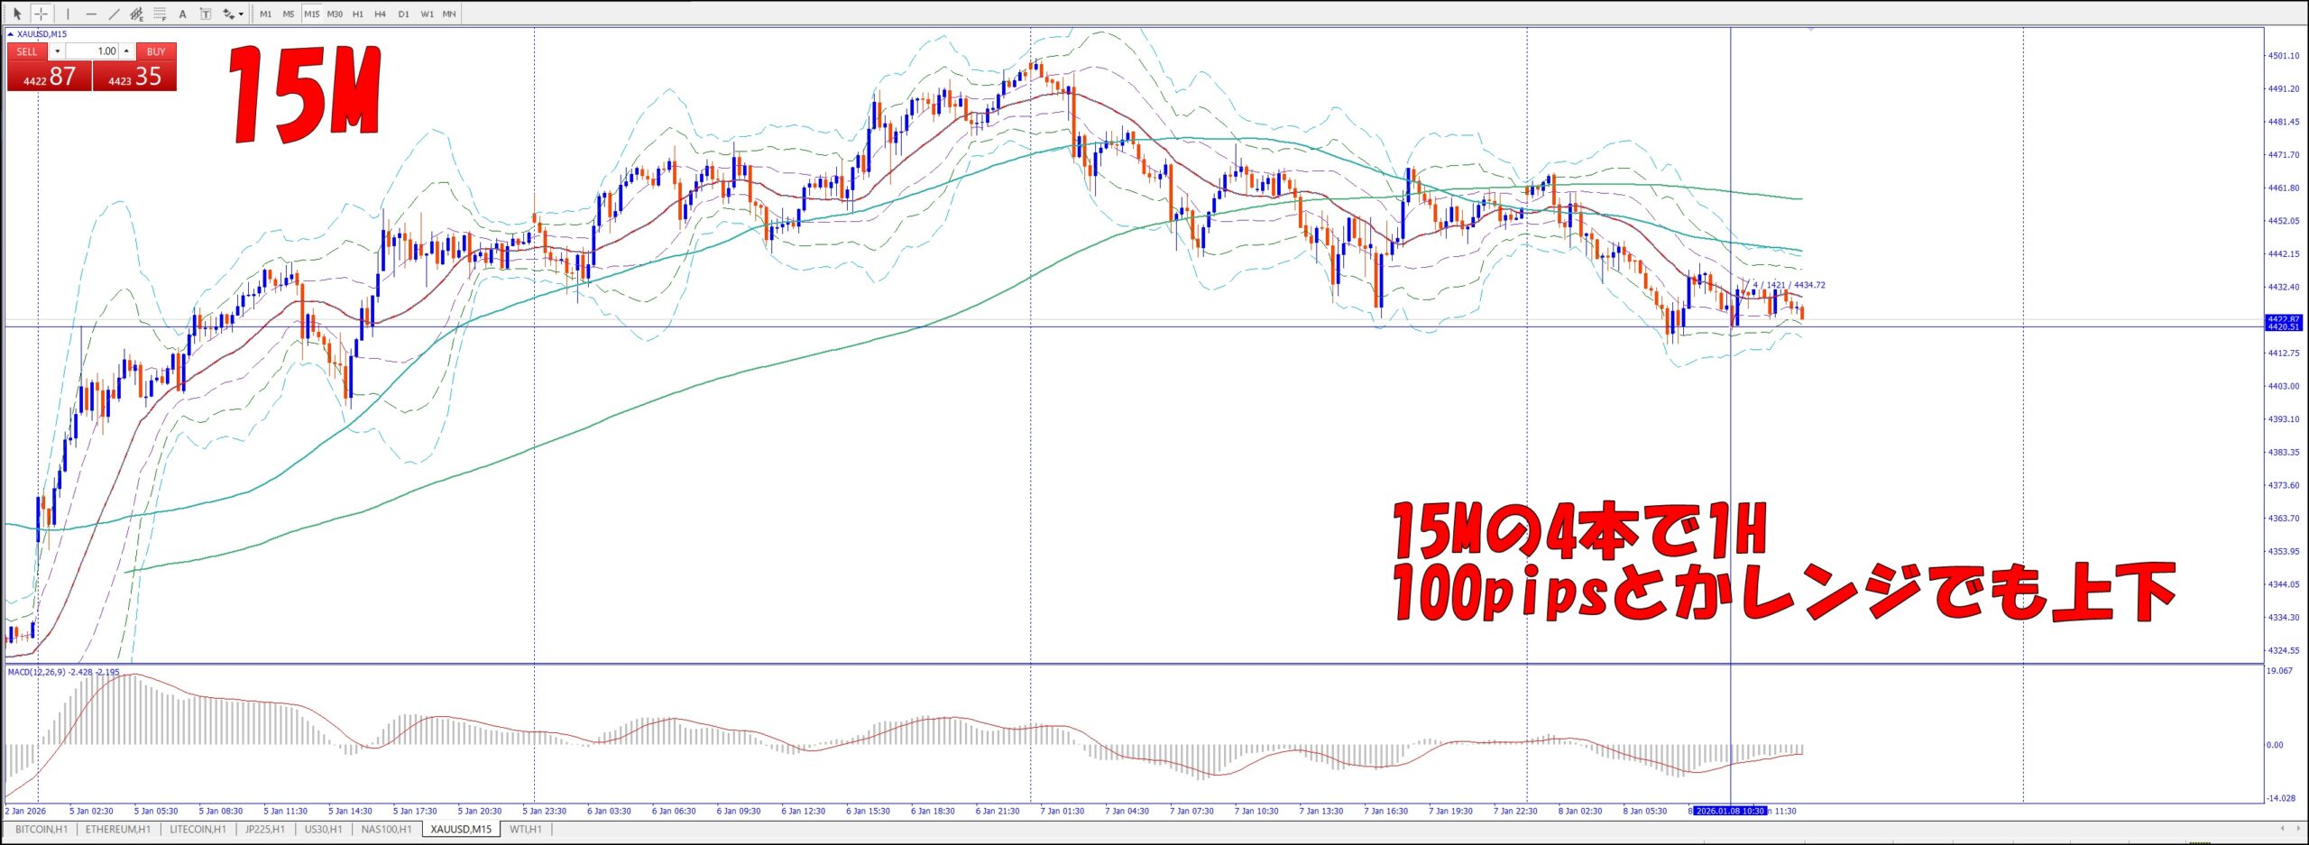
Task: Choose the trendline drawing tool
Action: click(x=114, y=14)
